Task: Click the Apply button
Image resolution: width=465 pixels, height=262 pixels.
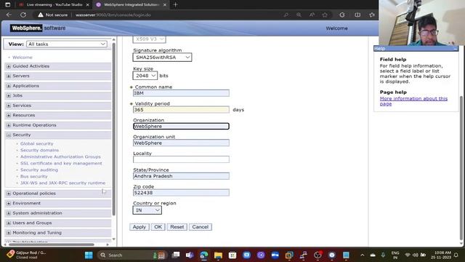Action: coord(139,226)
